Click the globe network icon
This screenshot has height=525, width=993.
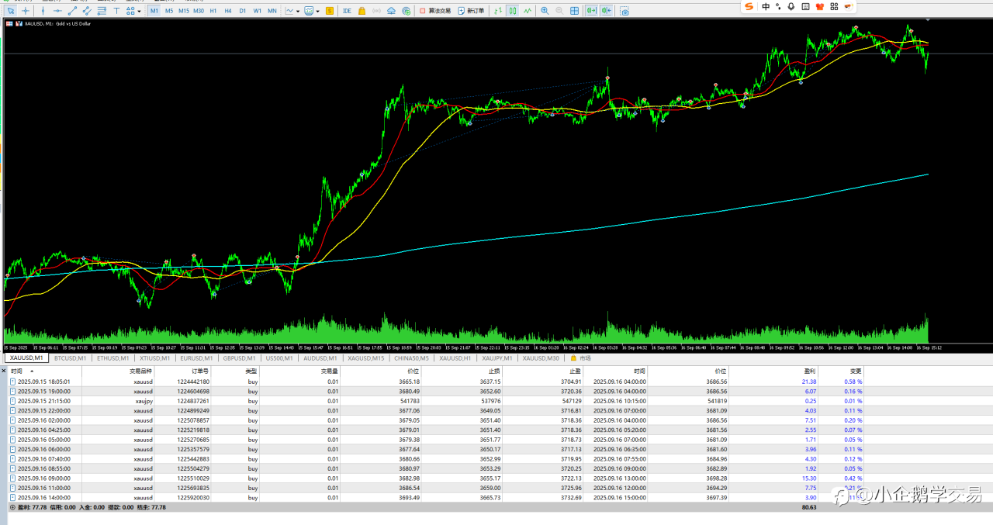(406, 11)
